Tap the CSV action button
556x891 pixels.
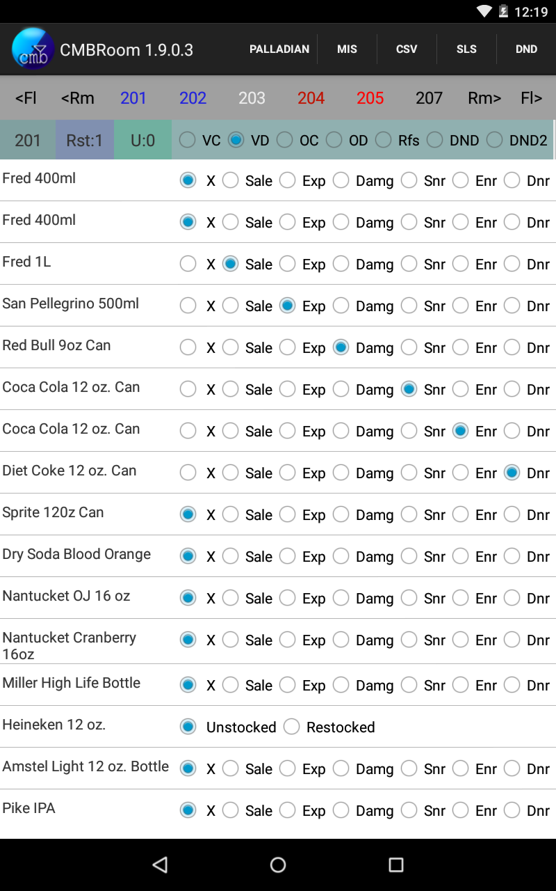point(407,49)
